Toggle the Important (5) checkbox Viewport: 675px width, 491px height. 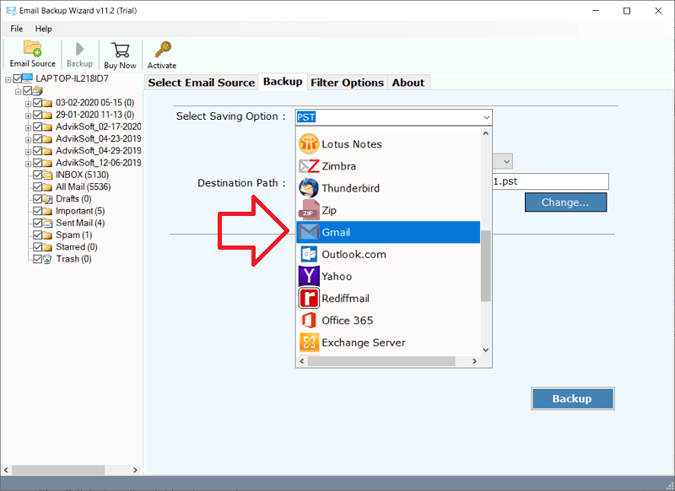pyautogui.click(x=37, y=211)
